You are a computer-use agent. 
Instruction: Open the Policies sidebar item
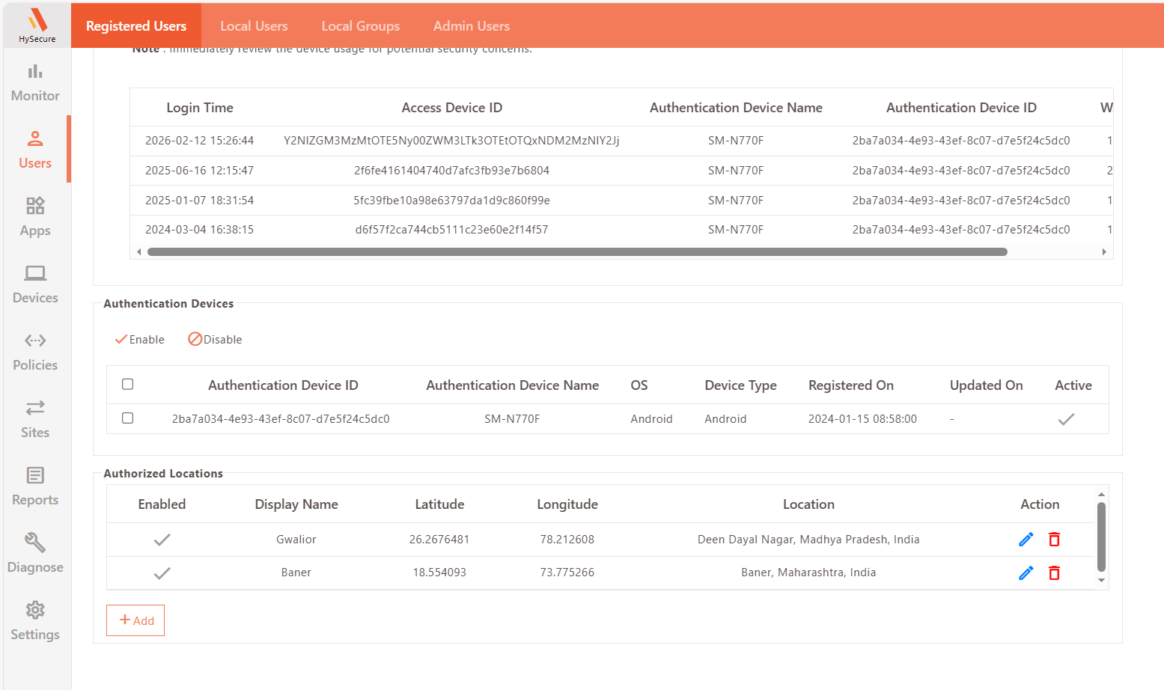[35, 352]
